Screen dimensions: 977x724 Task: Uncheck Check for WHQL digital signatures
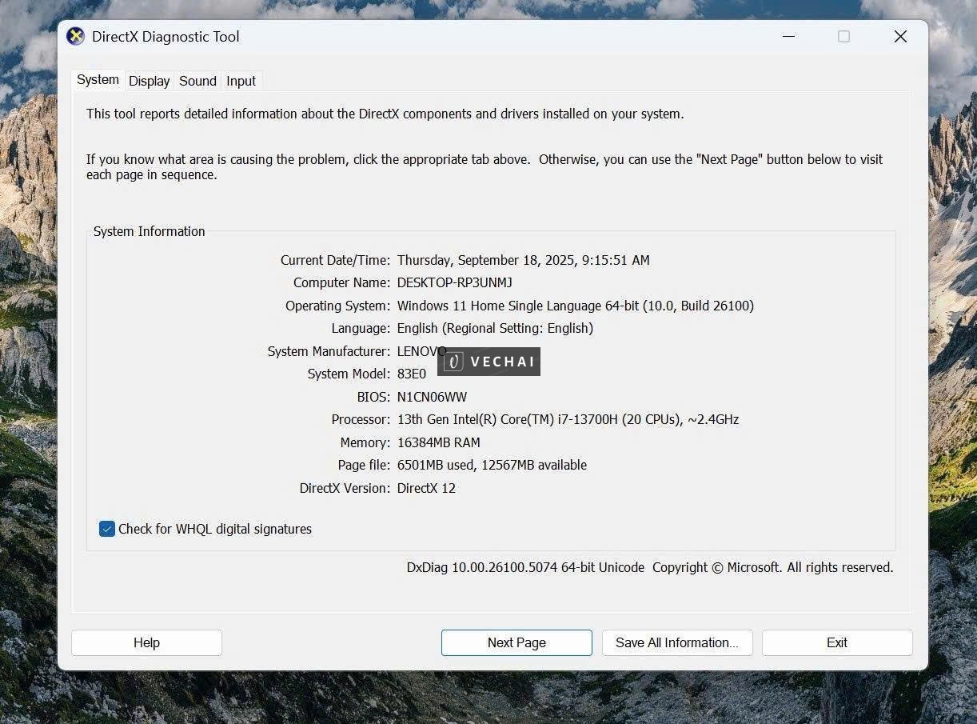tap(107, 529)
